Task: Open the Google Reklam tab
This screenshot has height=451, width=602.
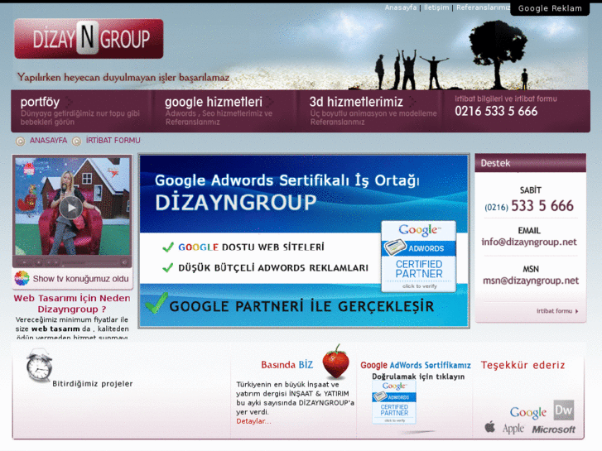Action: [x=550, y=8]
